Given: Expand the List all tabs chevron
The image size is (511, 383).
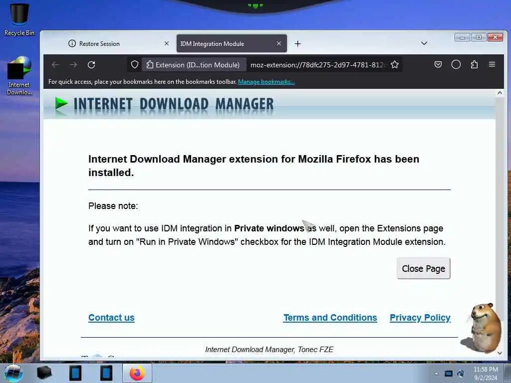Looking at the screenshot, I should [x=424, y=43].
